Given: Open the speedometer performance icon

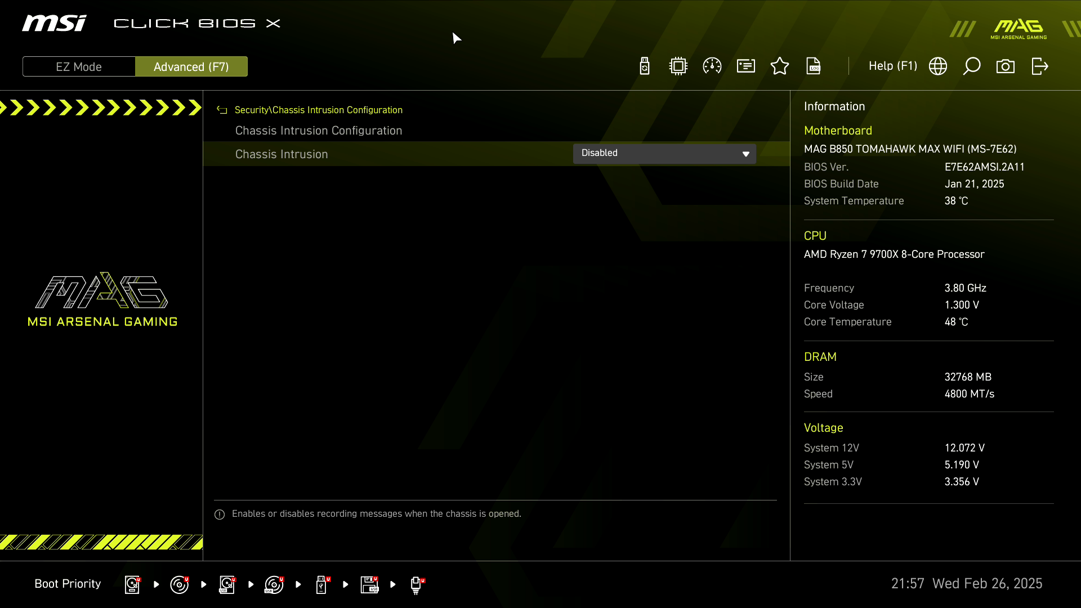Looking at the screenshot, I should click(712, 66).
